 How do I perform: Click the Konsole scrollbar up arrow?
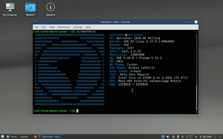[197, 32]
